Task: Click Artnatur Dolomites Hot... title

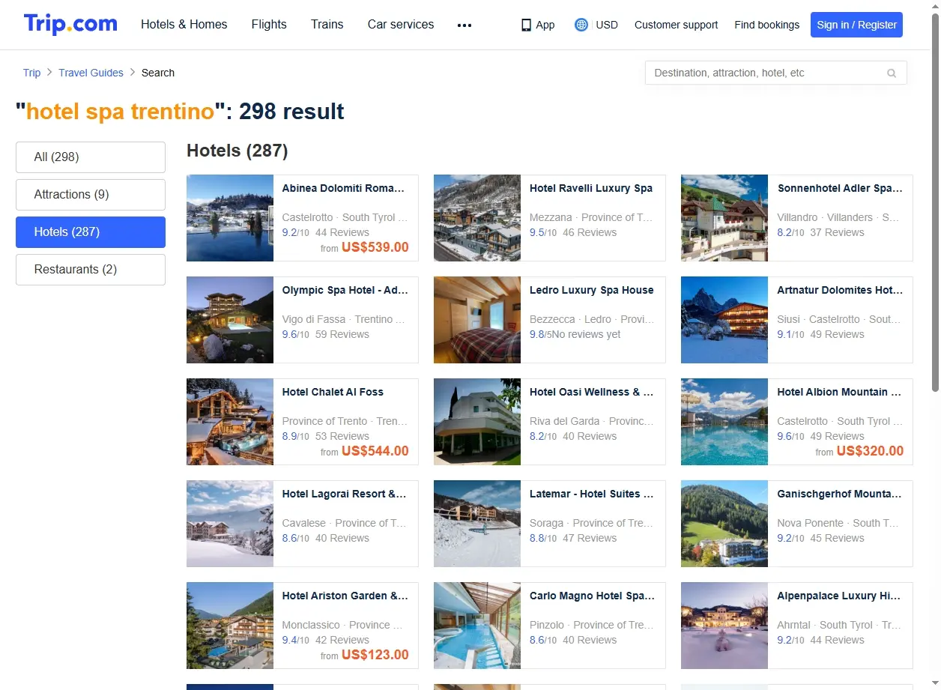Action: point(840,291)
